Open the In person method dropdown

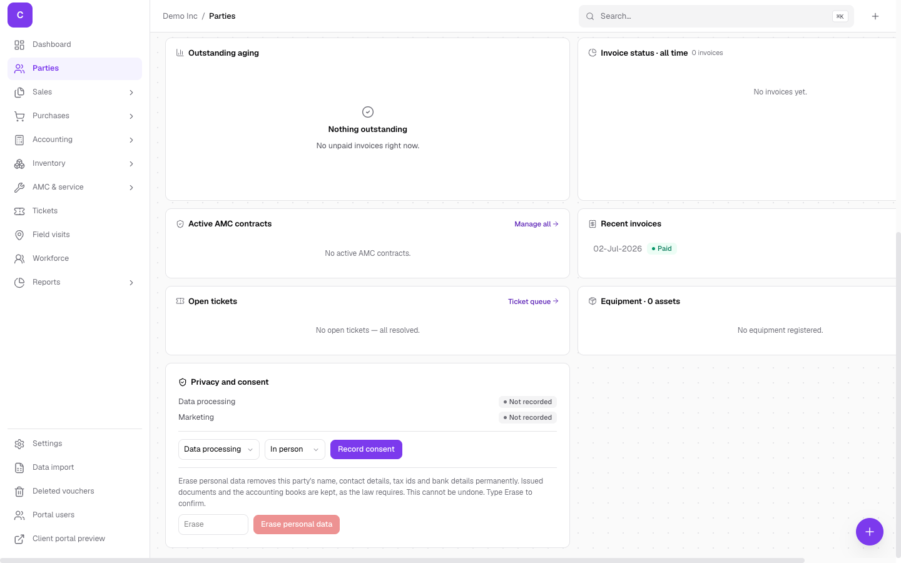click(295, 449)
